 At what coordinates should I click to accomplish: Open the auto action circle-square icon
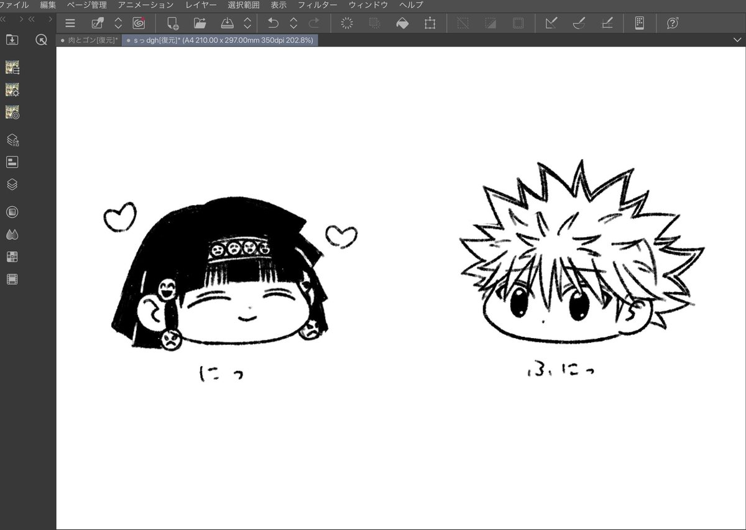(x=12, y=212)
